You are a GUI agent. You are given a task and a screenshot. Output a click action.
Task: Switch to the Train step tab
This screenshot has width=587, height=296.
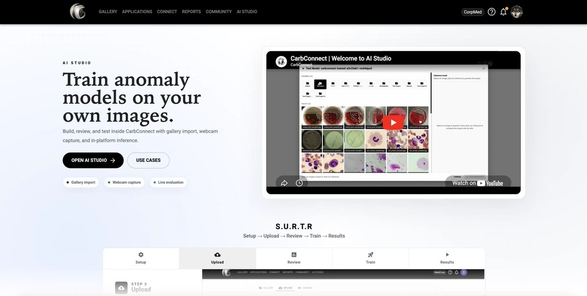tap(371, 258)
